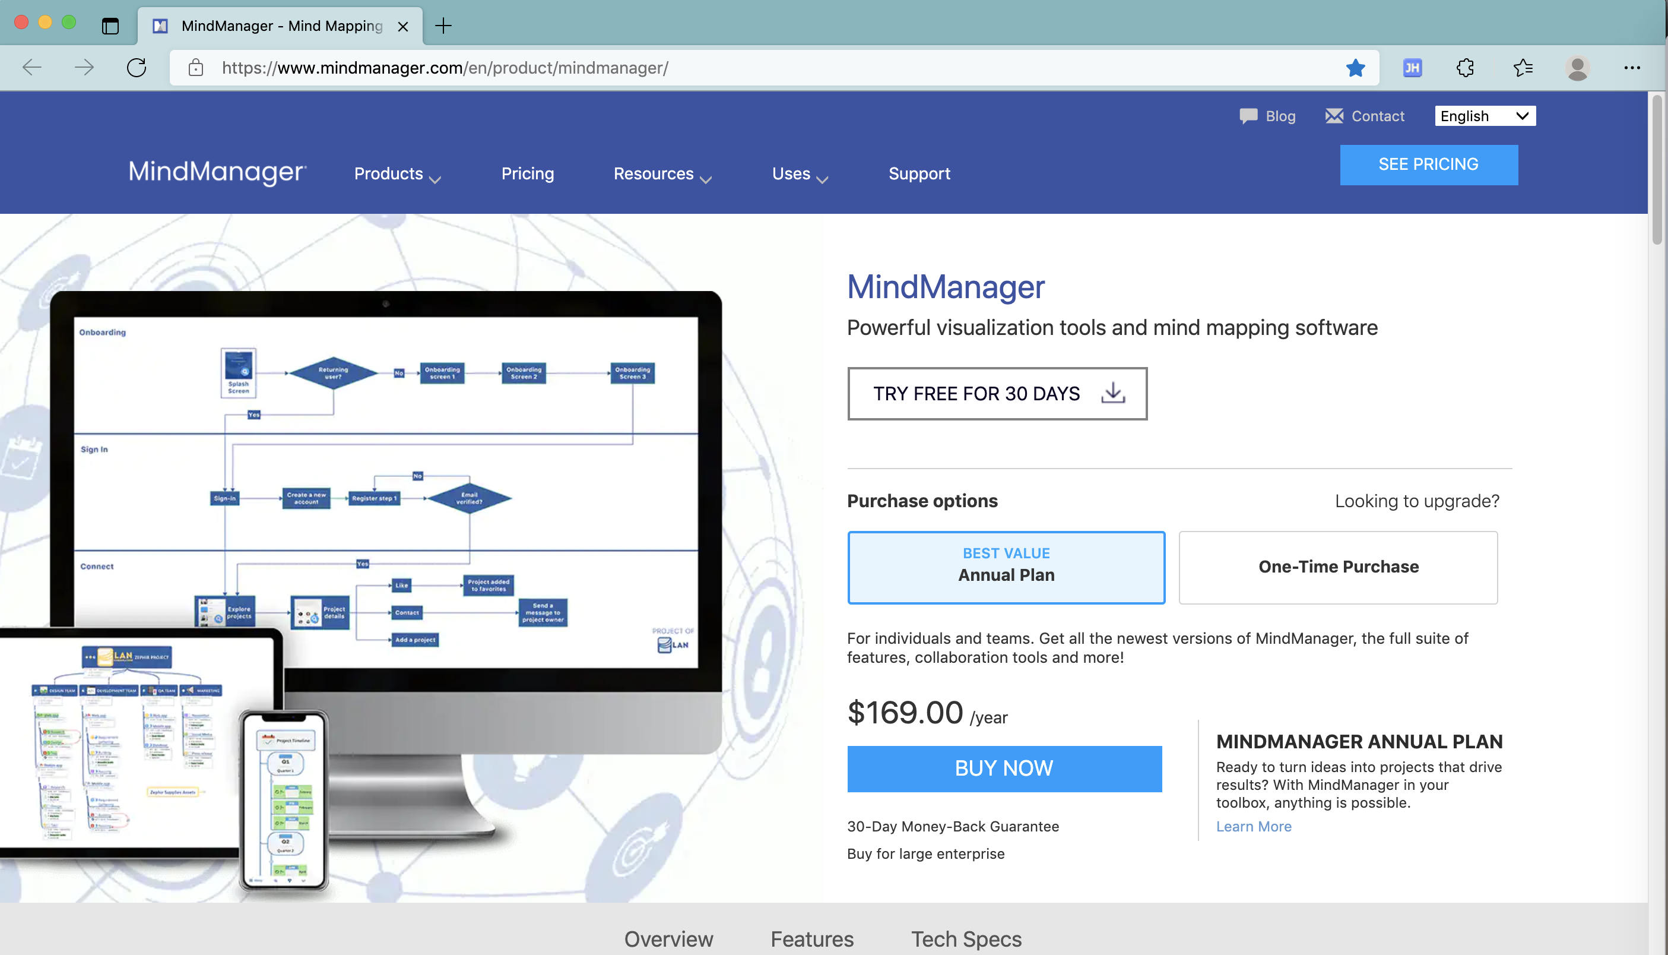Click Buy for large enterprise link
The width and height of the screenshot is (1668, 955).
click(x=925, y=853)
